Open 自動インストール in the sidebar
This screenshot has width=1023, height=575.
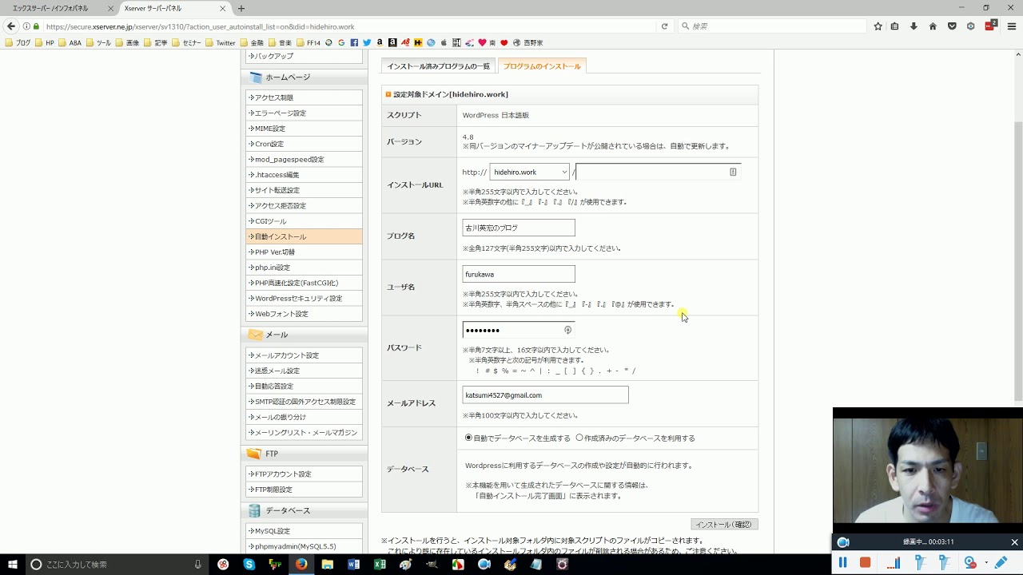(304, 236)
